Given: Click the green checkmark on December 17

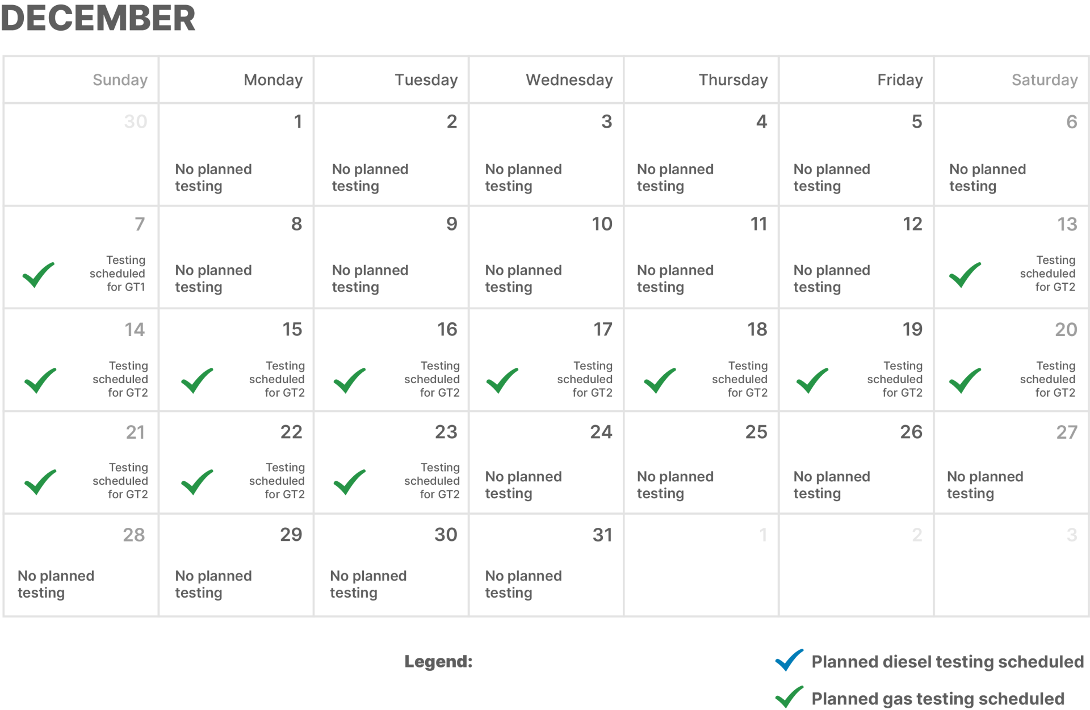Looking at the screenshot, I should pyautogui.click(x=502, y=380).
